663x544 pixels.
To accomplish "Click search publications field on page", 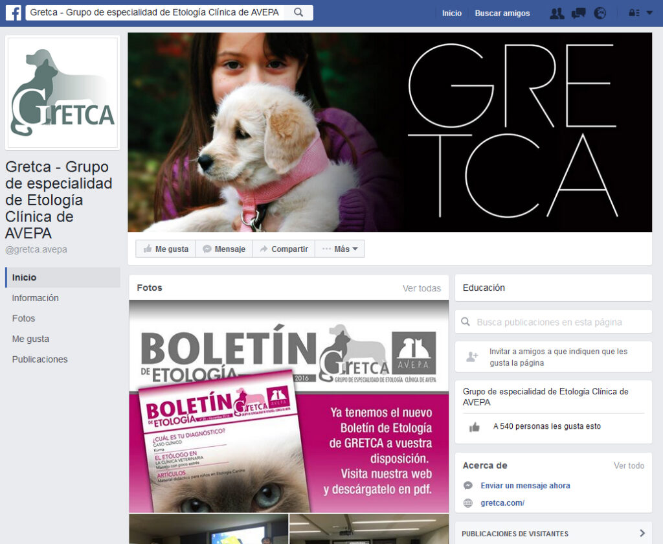I will tap(554, 322).
